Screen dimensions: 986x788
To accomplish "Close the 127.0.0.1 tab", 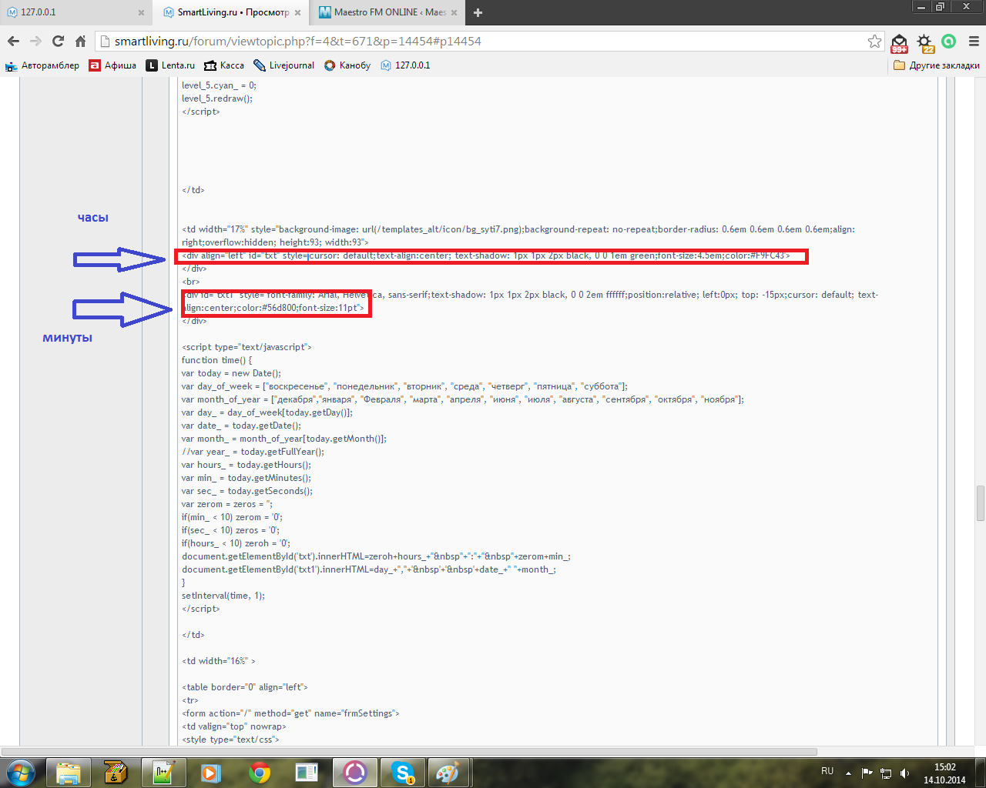I will point(141,12).
